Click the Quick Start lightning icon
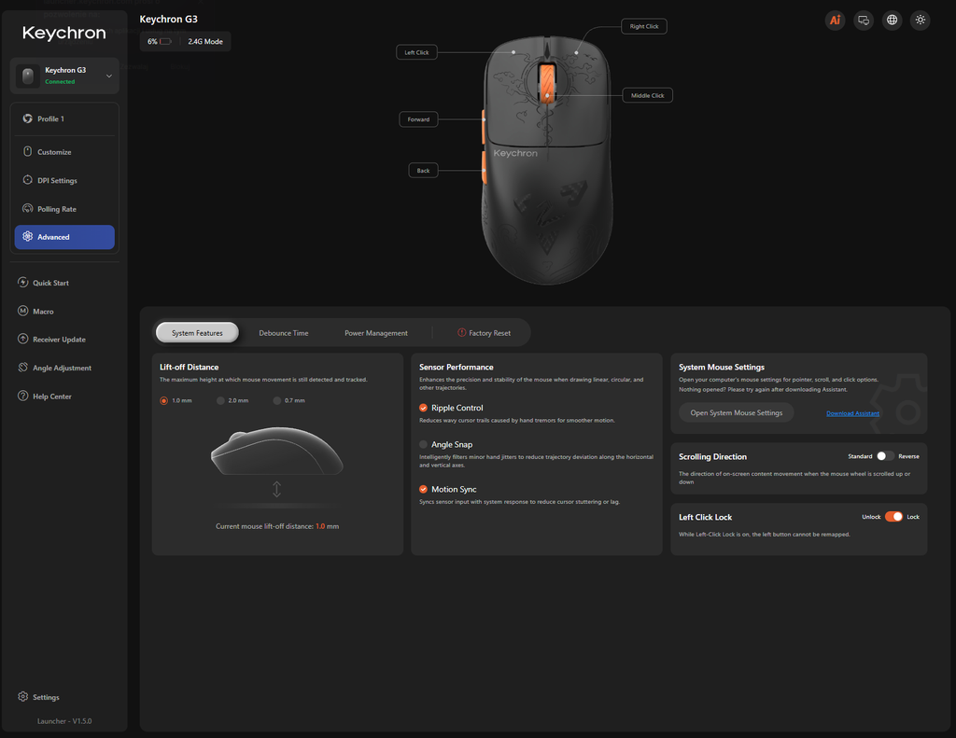956x738 pixels. click(23, 282)
